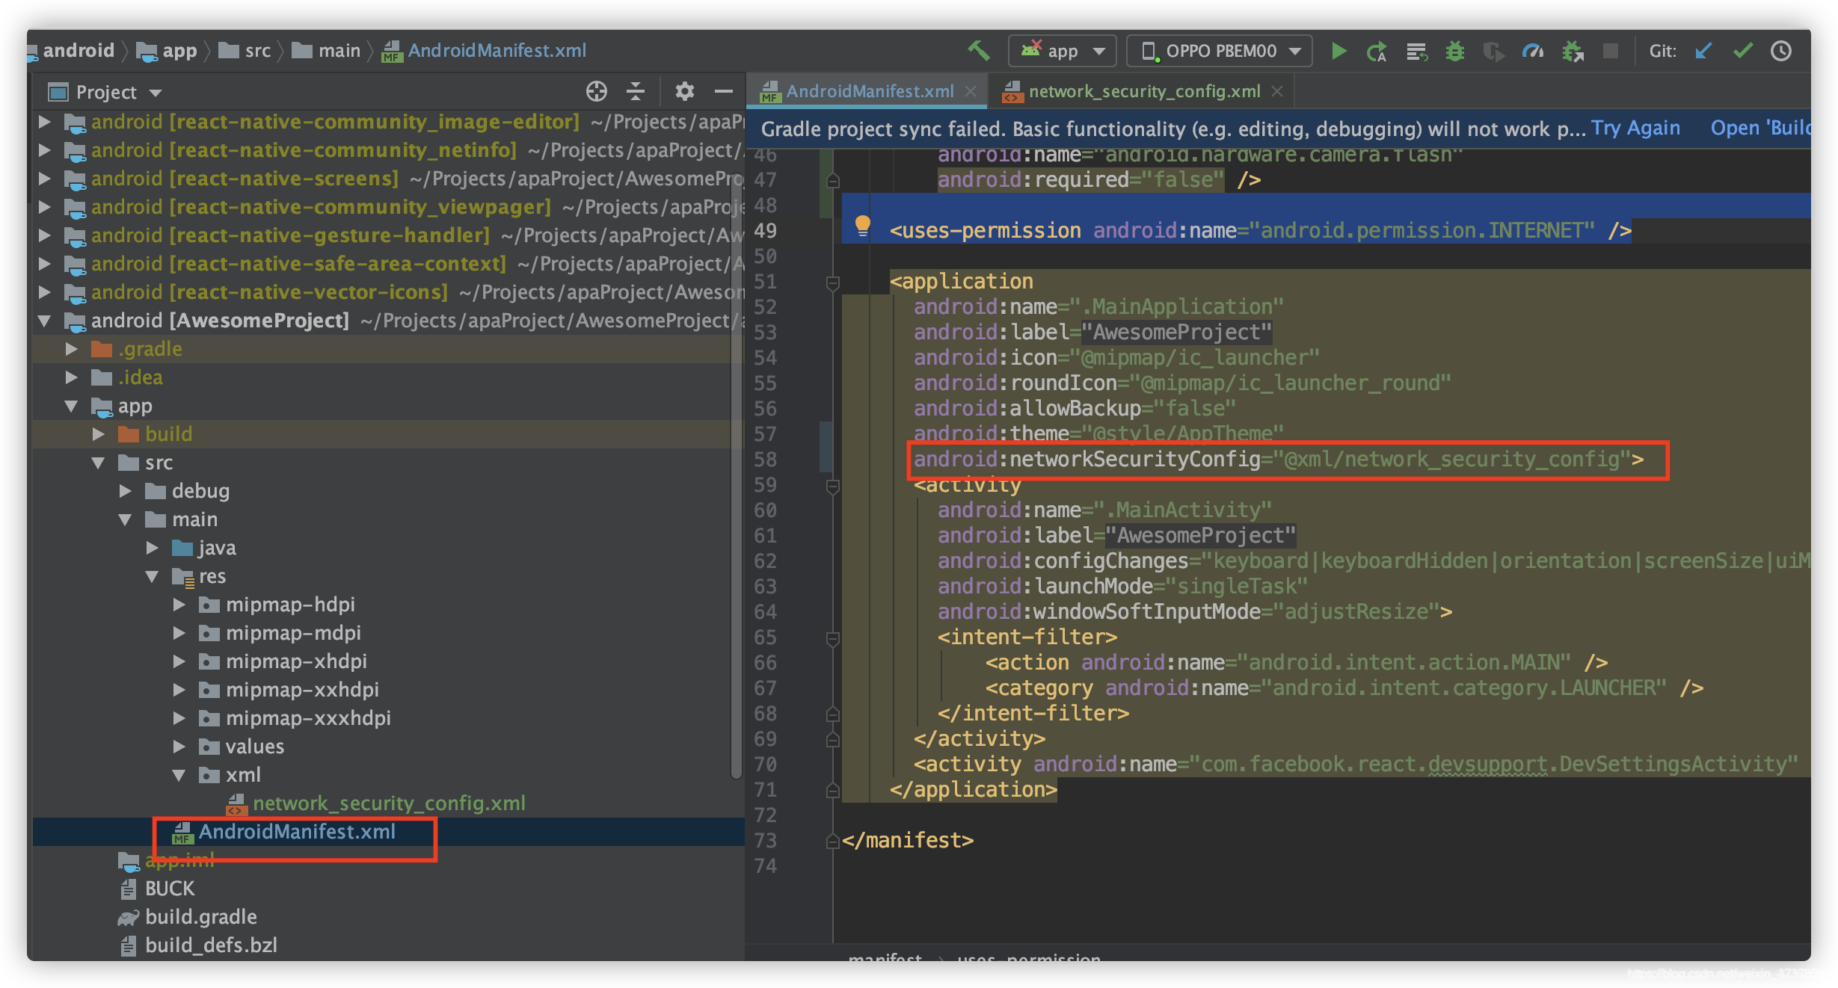
Task: Click fold marker at intent-filter line 65
Action: pos(832,638)
